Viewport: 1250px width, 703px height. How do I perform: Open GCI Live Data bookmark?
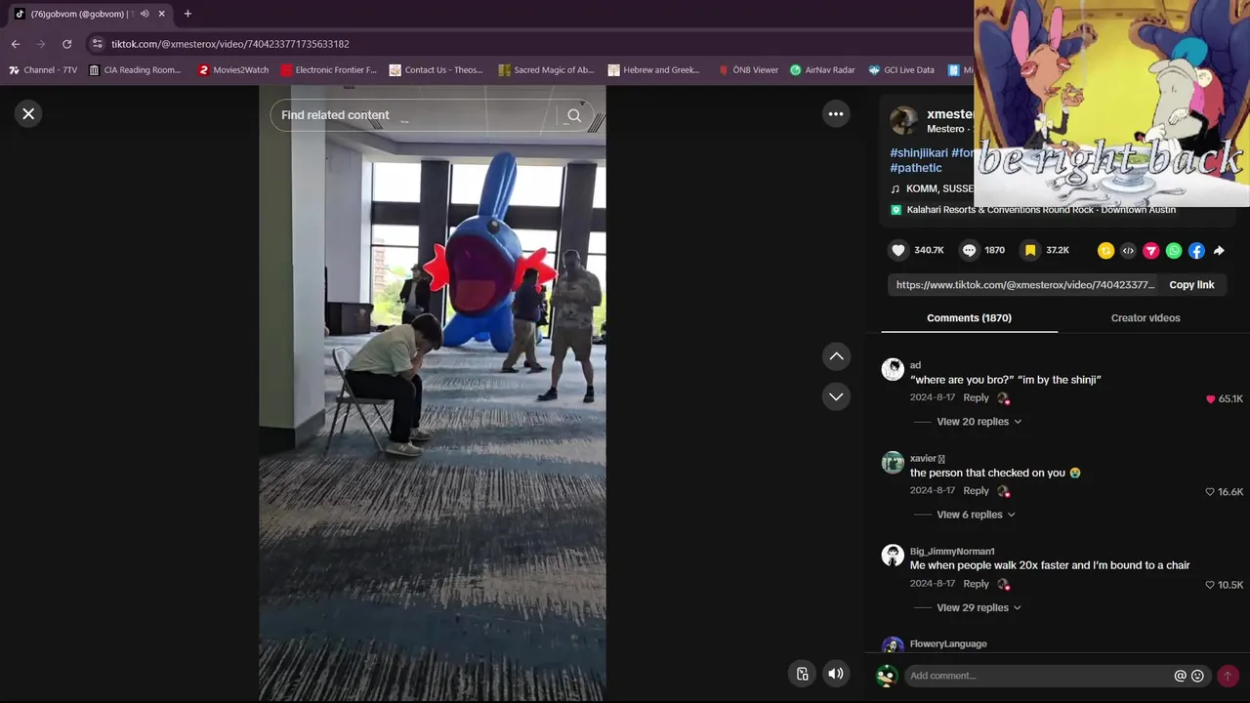pyautogui.click(x=901, y=70)
